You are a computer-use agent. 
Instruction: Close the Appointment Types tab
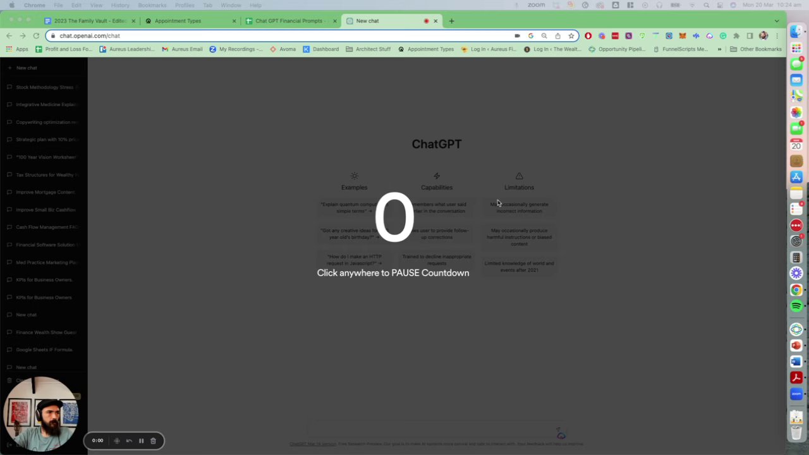tap(234, 21)
